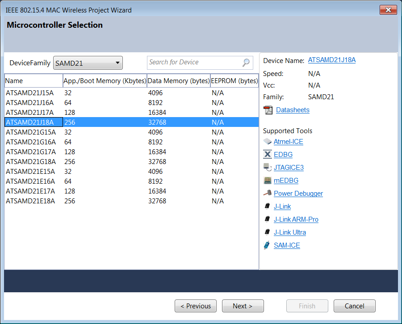This screenshot has width=402, height=324.
Task: Sort by Data Memory column header
Action: [x=179, y=81]
